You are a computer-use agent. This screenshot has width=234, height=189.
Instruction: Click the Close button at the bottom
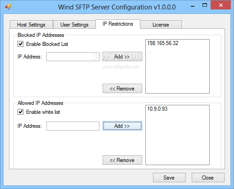tap(208, 178)
